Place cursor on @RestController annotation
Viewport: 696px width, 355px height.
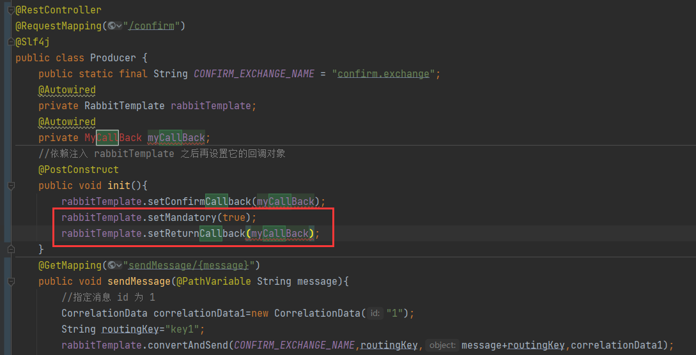pyautogui.click(x=59, y=10)
